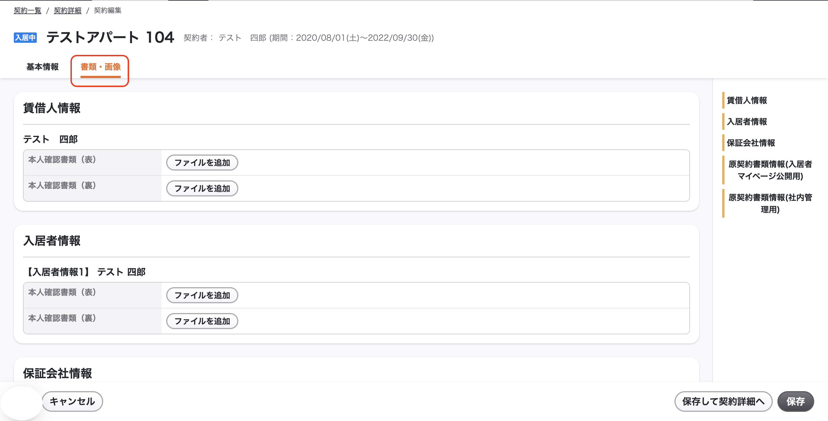Click the 入居中 status badge
This screenshot has width=828, height=421.
25,38
